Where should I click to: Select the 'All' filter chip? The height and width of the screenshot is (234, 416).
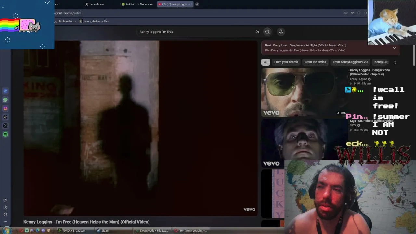pos(266,62)
